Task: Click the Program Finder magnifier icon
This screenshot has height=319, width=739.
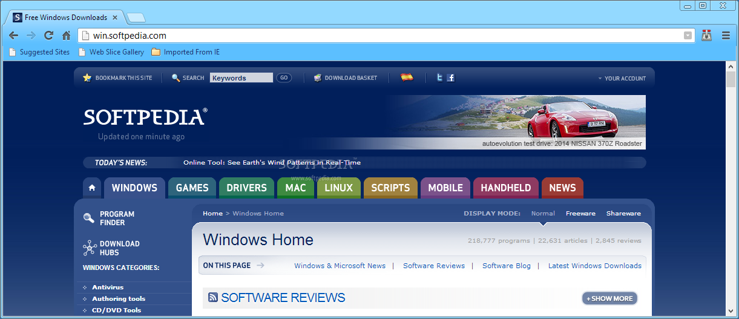Action: click(x=89, y=218)
